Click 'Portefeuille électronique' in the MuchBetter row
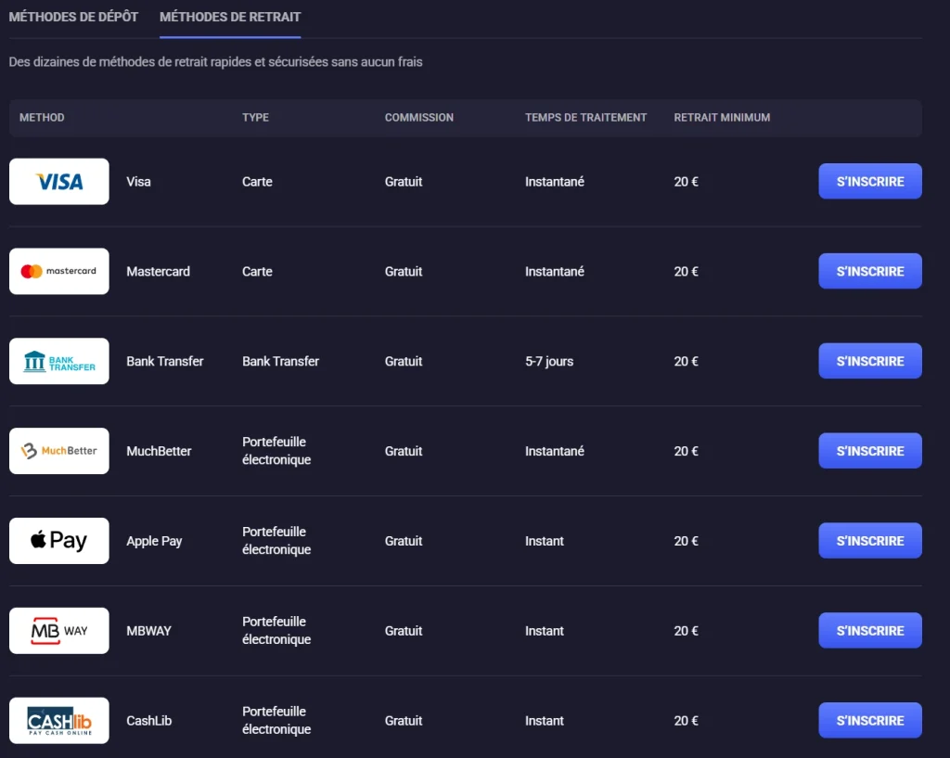This screenshot has height=758, width=950. pyautogui.click(x=276, y=451)
